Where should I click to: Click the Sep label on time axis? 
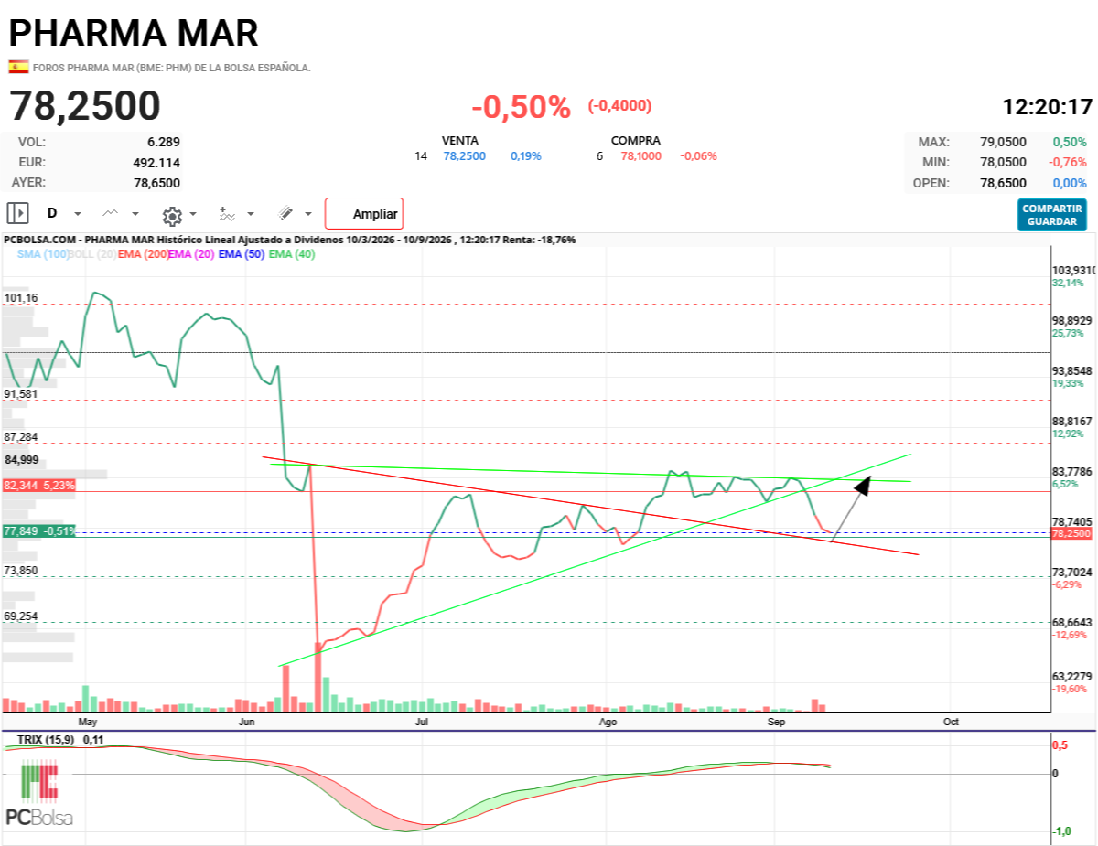coord(777,722)
